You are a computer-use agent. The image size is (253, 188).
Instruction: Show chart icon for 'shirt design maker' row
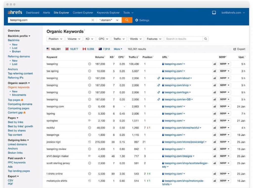215,156
